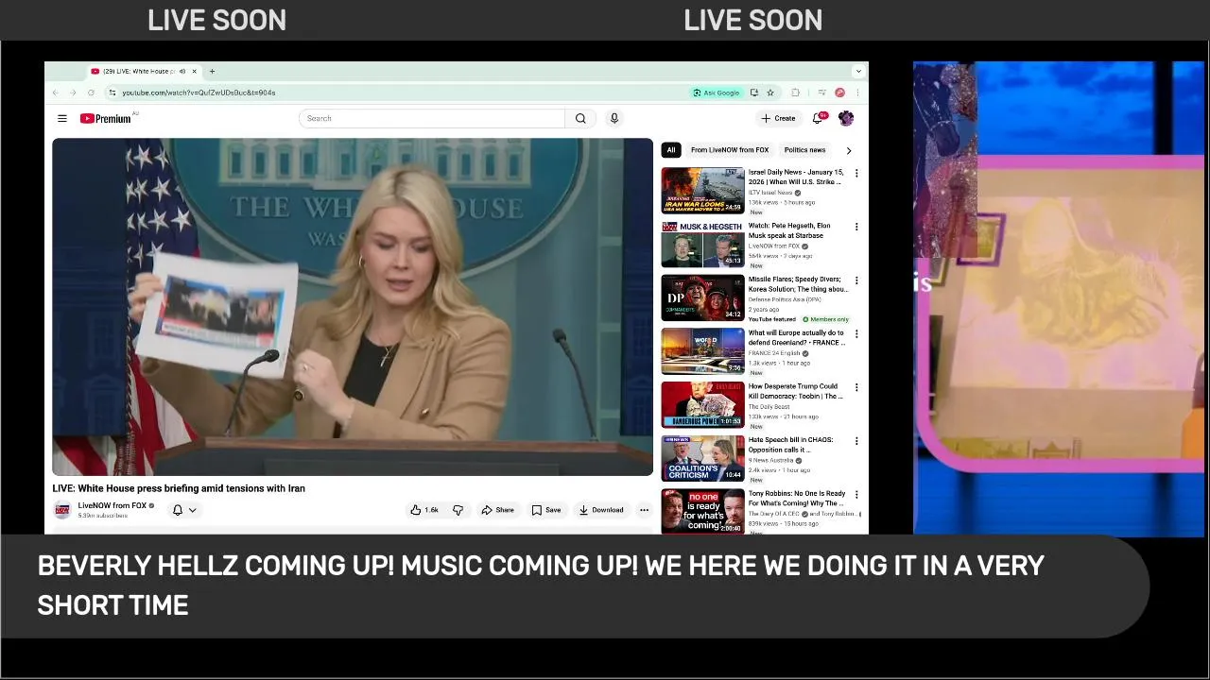Click the press briefing video player
The image size is (1210, 680).
353,307
